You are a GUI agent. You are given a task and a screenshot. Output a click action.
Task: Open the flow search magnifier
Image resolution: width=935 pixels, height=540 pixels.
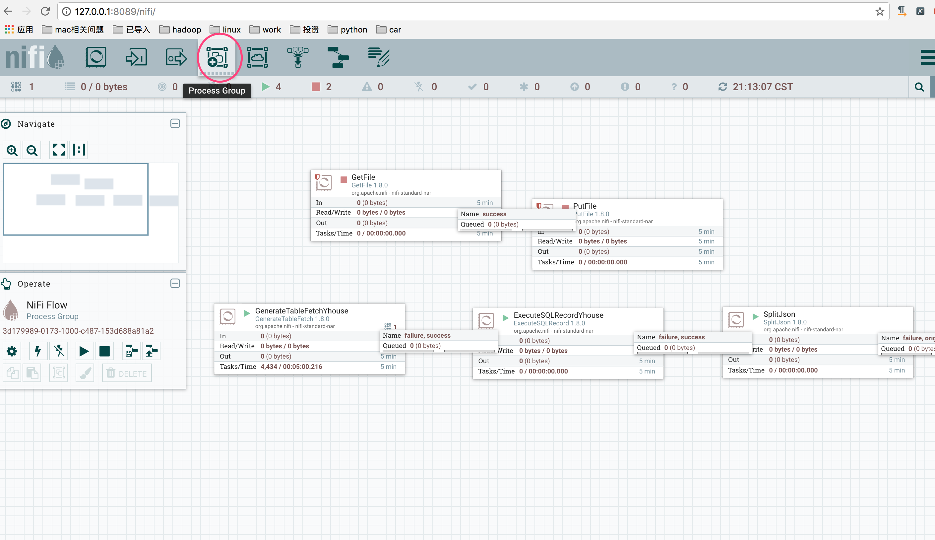pyautogui.click(x=919, y=87)
